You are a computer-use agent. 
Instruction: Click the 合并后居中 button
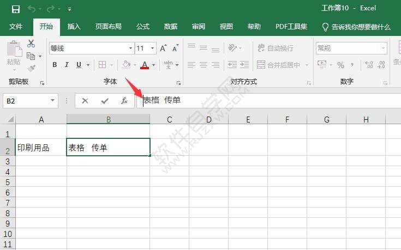[x=279, y=65]
